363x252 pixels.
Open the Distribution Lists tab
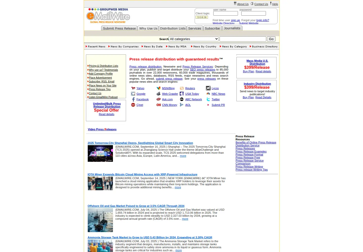(173, 28)
